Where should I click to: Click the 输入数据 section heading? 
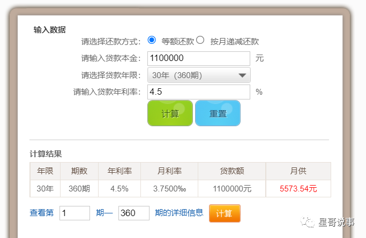click(50, 30)
